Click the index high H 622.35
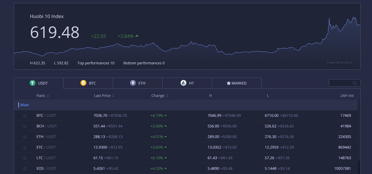Image resolution: width=372 pixels, height=174 pixels. click(x=38, y=63)
